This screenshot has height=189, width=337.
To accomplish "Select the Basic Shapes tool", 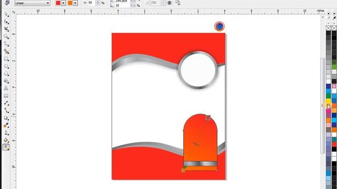I will pos(6,81).
